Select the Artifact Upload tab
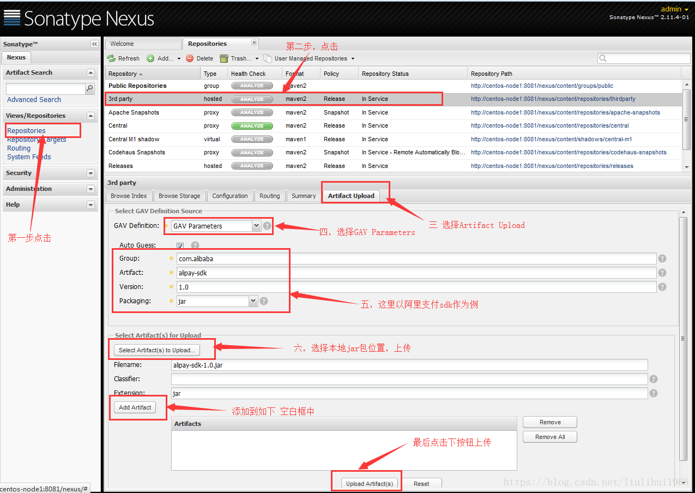The height and width of the screenshot is (493, 695). [351, 196]
